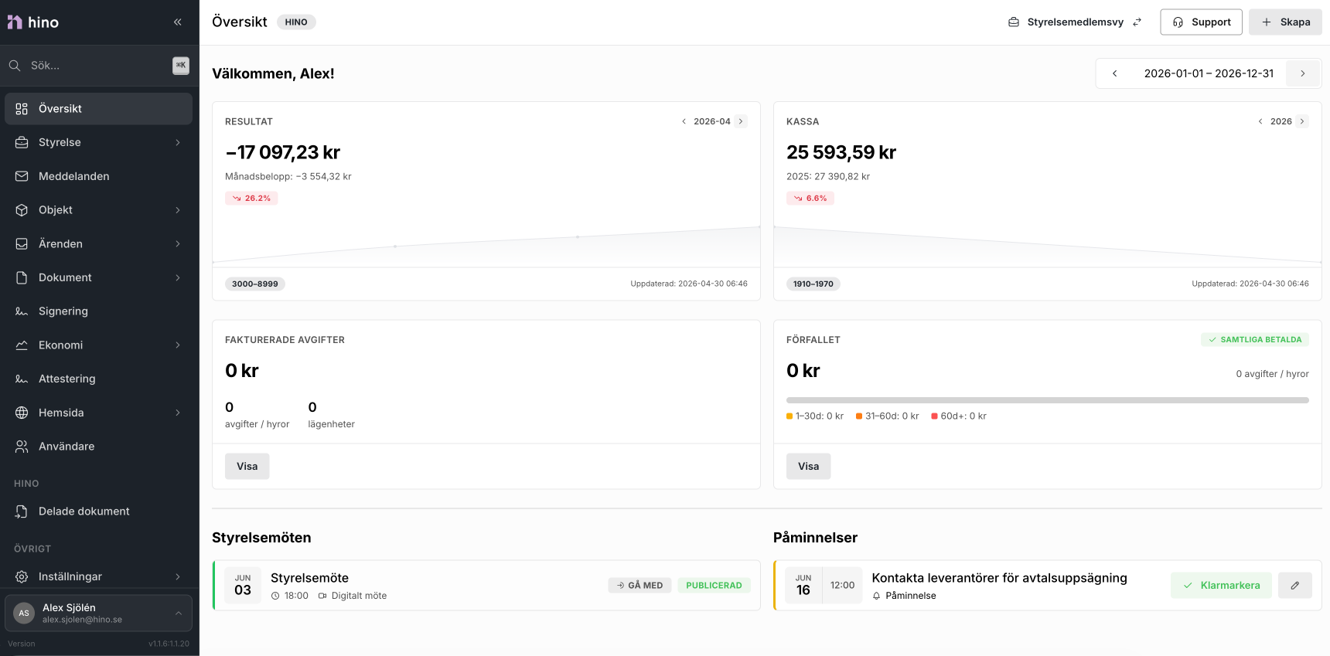Go to previous year in Kassa card
The width and height of the screenshot is (1330, 656).
point(1260,121)
